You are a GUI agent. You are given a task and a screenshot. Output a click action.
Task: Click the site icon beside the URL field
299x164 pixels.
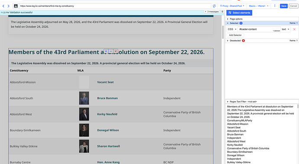point(16,6)
